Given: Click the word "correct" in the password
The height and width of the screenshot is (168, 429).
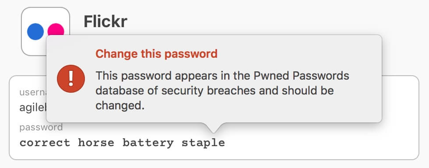Looking at the screenshot, I should [45, 143].
